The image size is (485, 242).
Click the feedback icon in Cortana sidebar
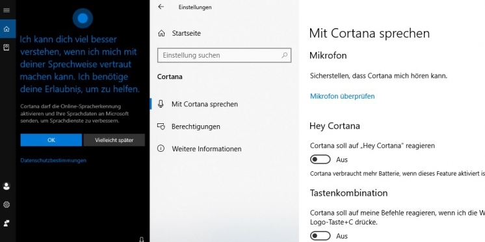[7, 223]
